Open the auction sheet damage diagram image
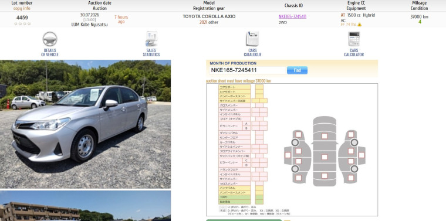Screen dimensions: 446x221 (292, 149)
